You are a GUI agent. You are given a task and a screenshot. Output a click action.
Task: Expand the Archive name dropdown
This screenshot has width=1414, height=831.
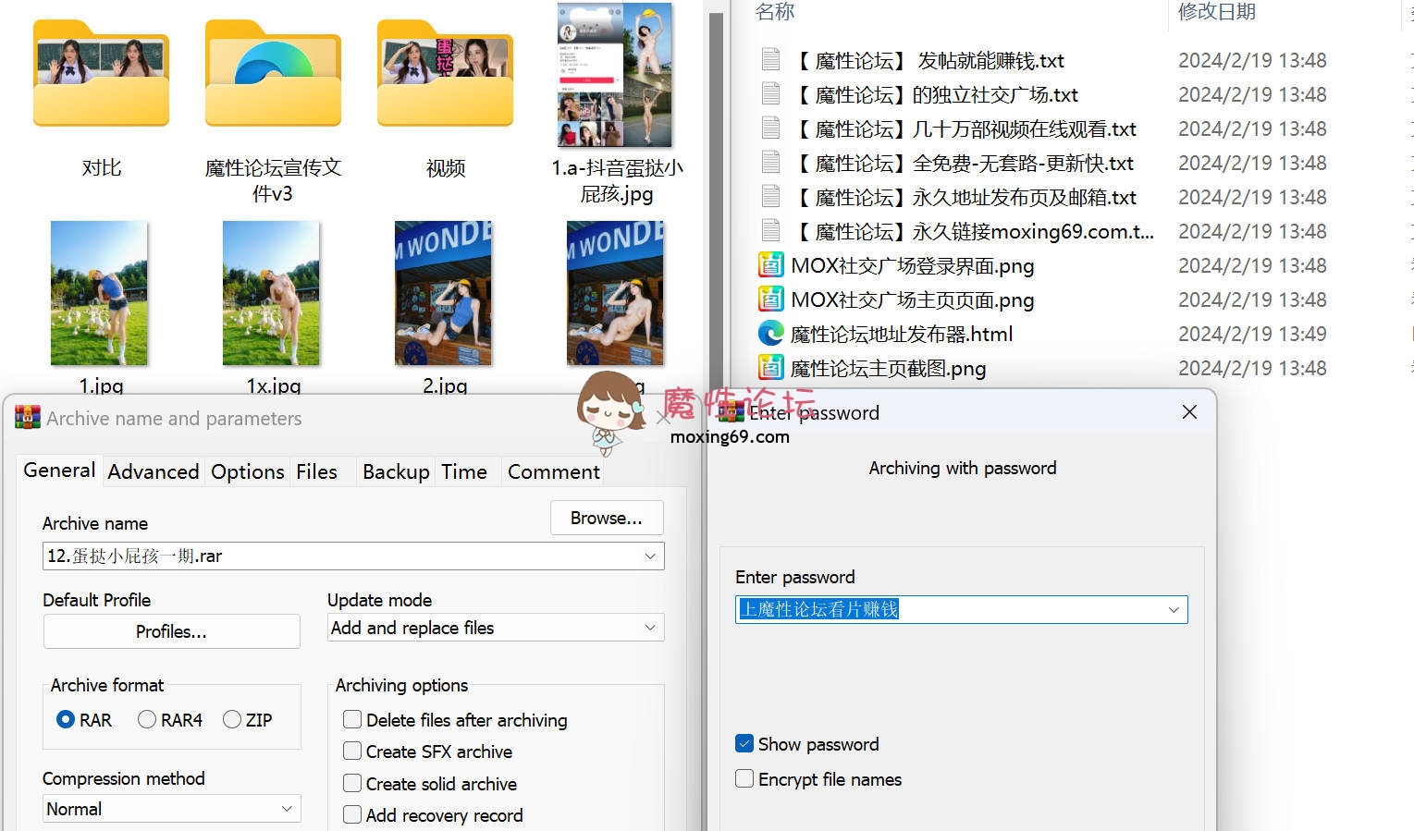tap(650, 556)
